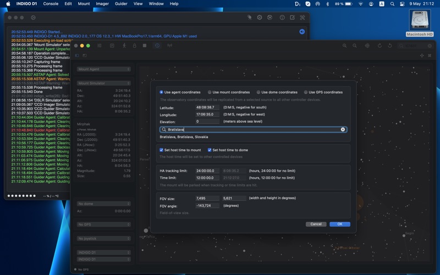Click the crosshair center icon in toolbar

(367, 46)
